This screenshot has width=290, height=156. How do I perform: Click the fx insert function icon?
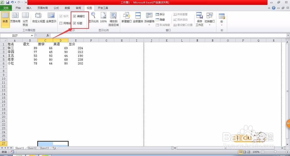click(48, 35)
